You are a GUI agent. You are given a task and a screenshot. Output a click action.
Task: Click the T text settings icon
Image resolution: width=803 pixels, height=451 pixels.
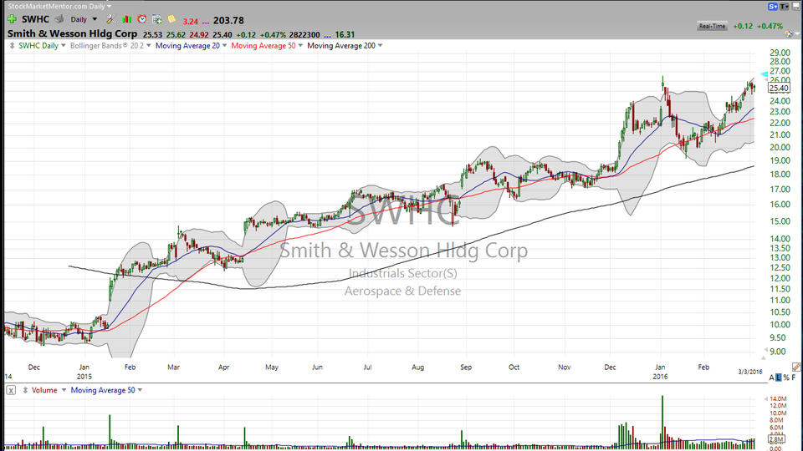pos(785,7)
